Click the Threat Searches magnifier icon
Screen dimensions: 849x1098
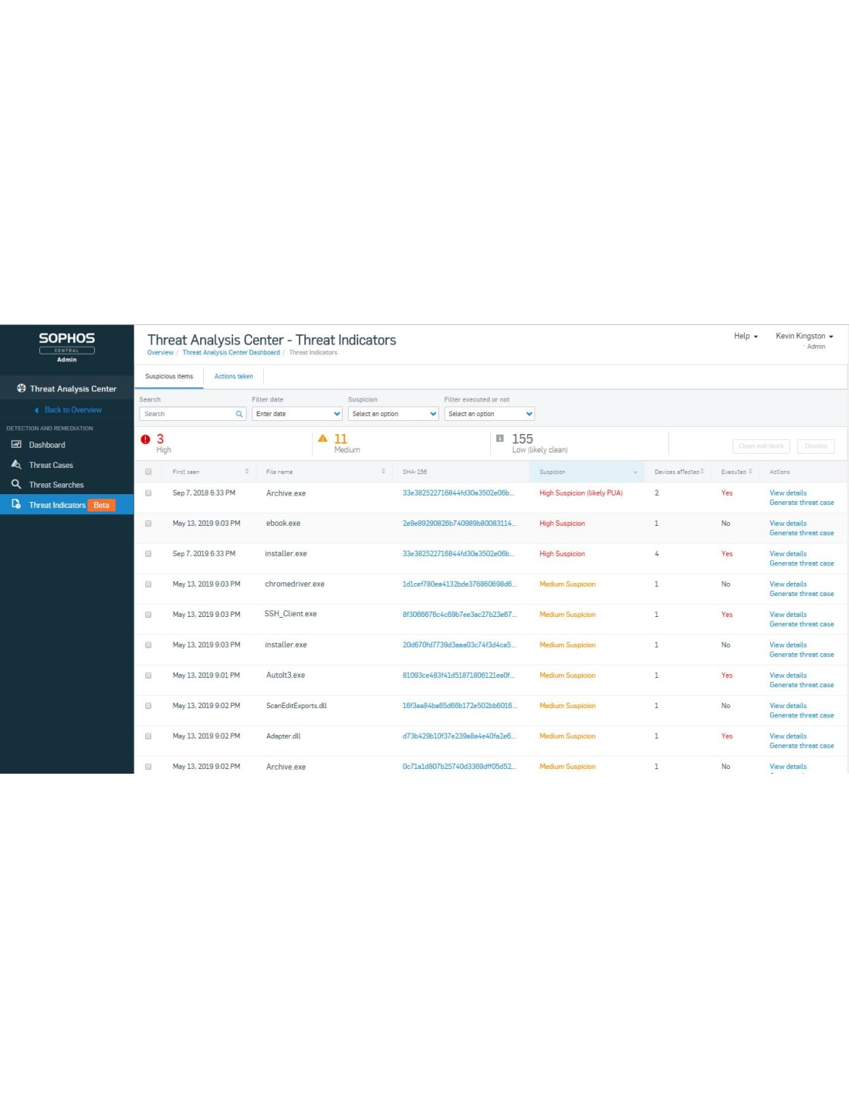tap(16, 485)
